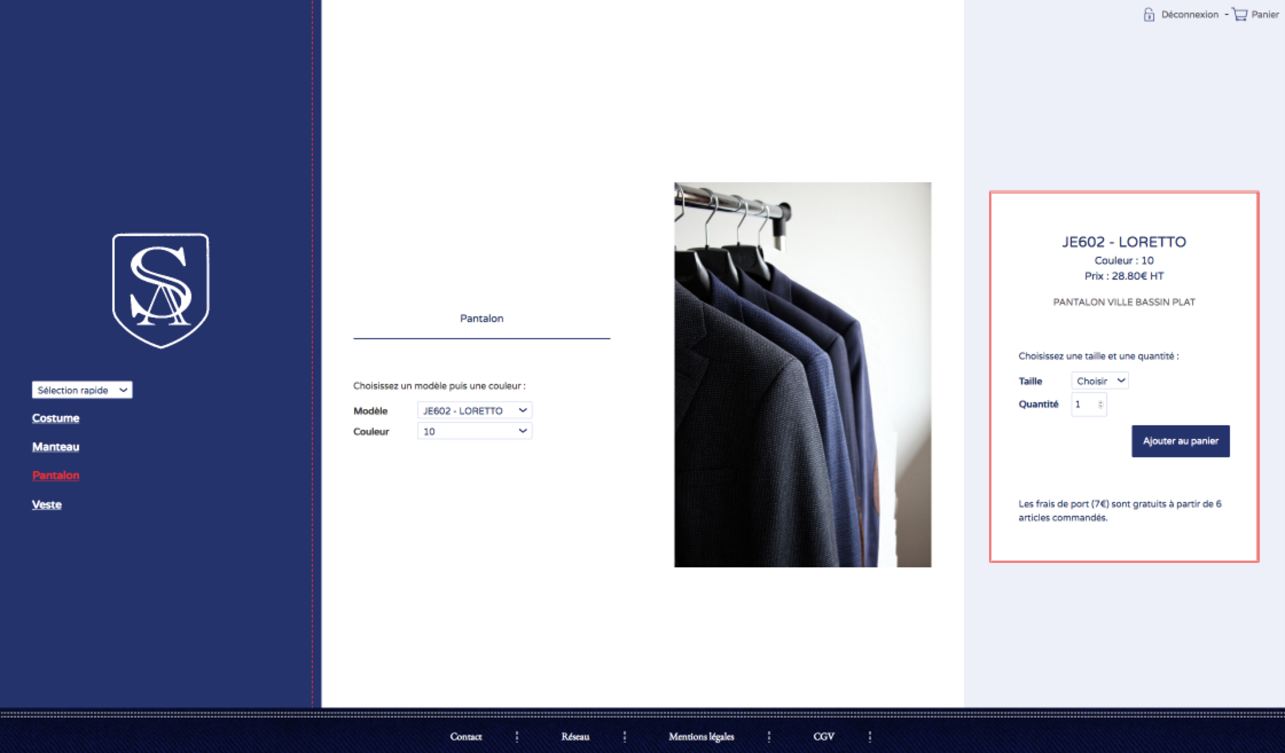Click the SA shield logo
The width and height of the screenshot is (1285, 753).
[161, 290]
